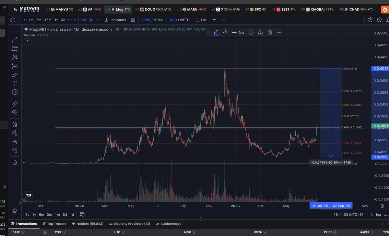
Task: Open the Bubblemaps tab
Action: [168, 224]
